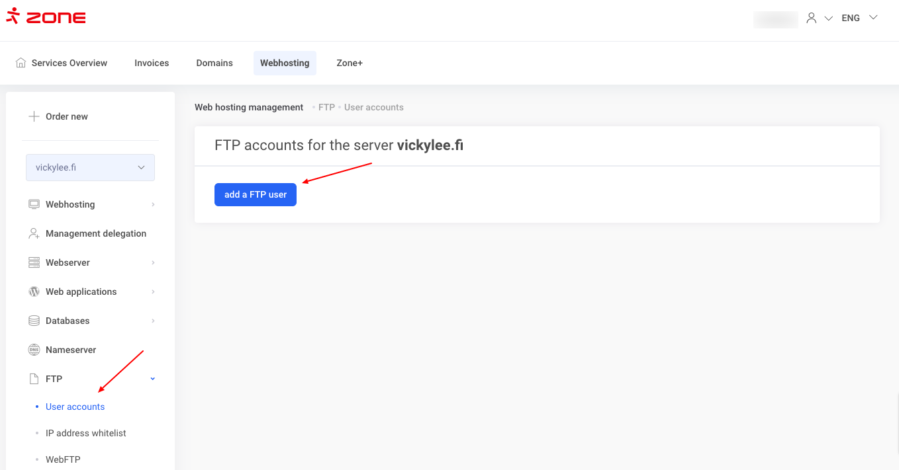Viewport: 899px width, 470px height.
Task: Go to the Domains tab
Action: click(x=214, y=63)
